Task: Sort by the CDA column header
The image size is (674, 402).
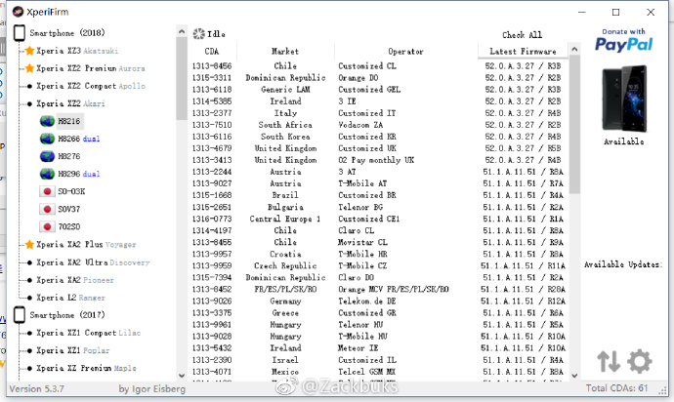Action: (212, 51)
